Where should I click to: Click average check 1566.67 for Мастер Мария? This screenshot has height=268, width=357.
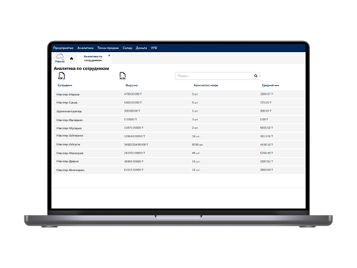tap(267, 94)
